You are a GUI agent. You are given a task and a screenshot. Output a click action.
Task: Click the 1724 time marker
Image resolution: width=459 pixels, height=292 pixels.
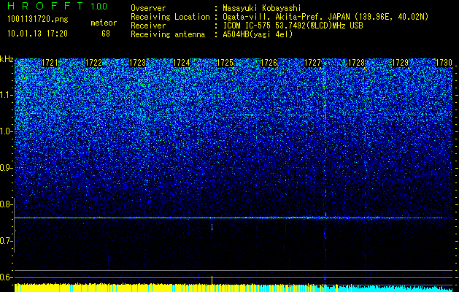point(182,63)
